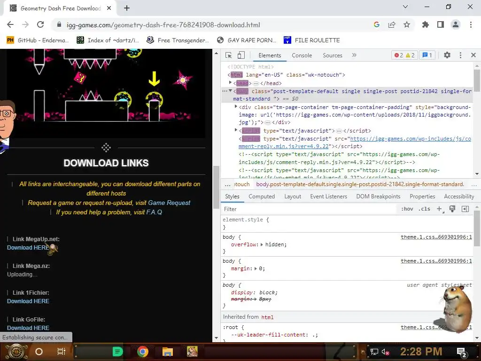The width and height of the screenshot is (481, 361).
Task: Open theme.1.css source for margin rule
Action: [x=436, y=261]
